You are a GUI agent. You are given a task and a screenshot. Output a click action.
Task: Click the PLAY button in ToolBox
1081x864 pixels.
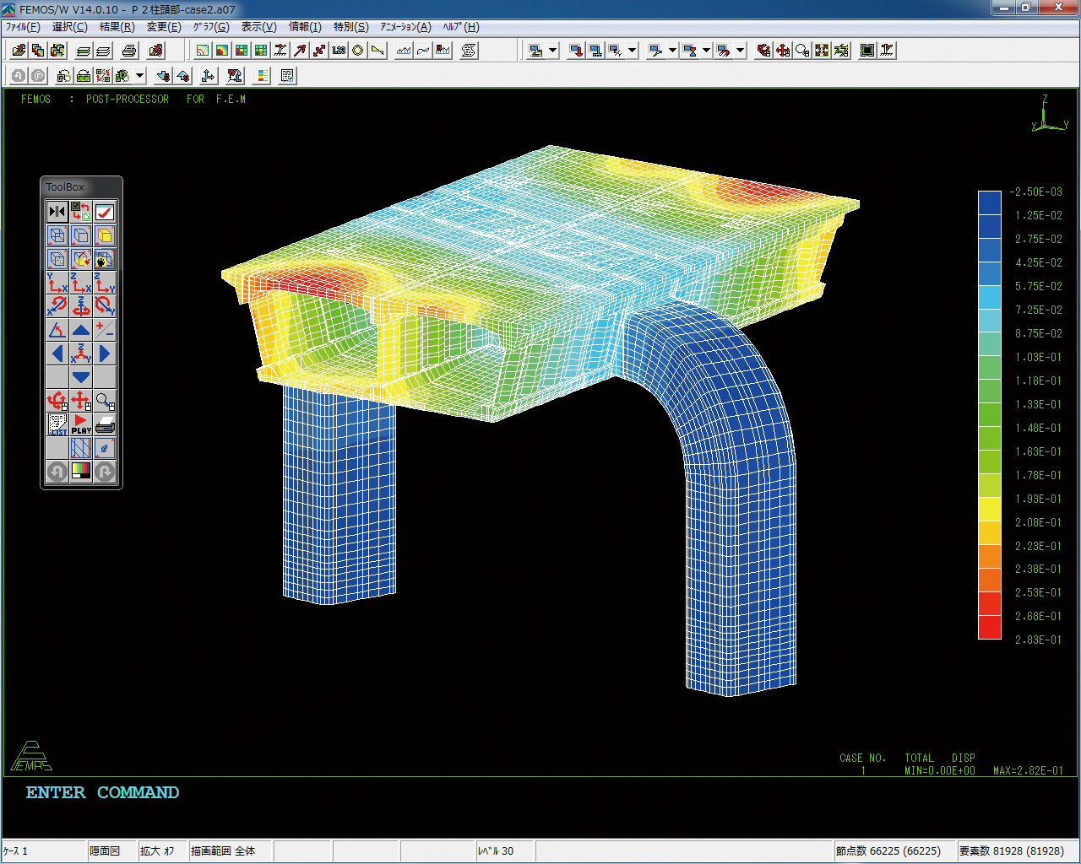(x=81, y=424)
